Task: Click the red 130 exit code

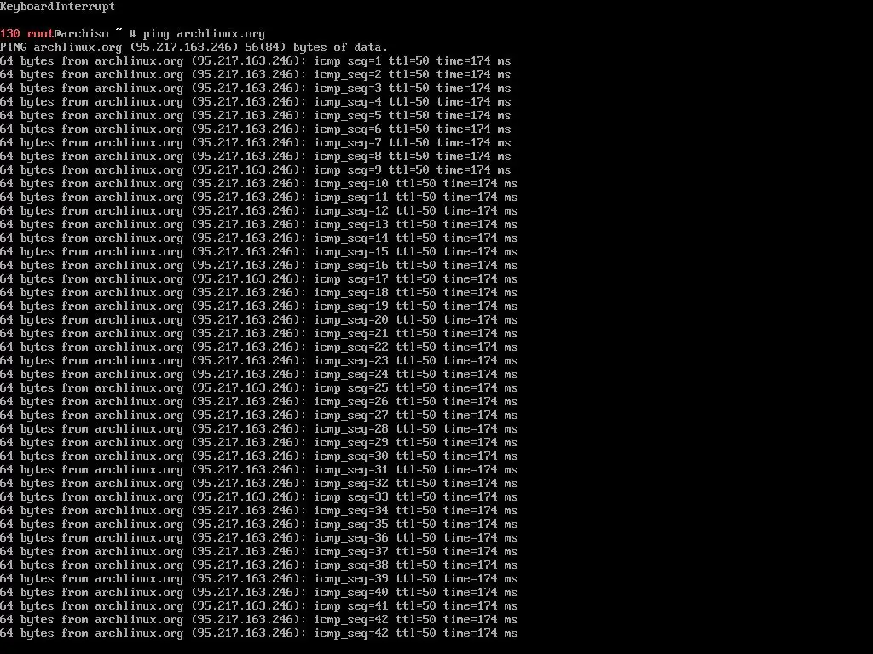Action: coord(10,34)
